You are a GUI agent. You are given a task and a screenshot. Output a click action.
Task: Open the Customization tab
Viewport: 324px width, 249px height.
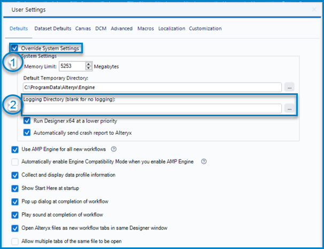(x=205, y=28)
